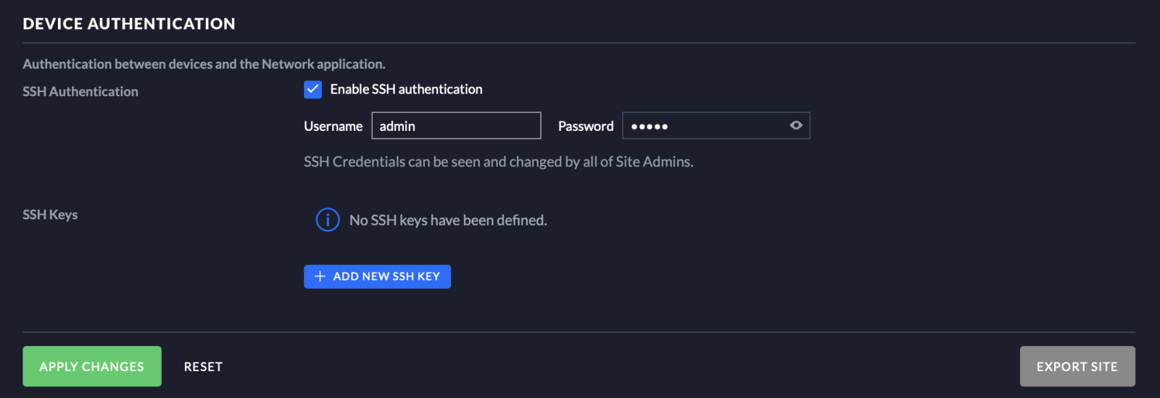The image size is (1160, 398).
Task: Click the Enable SSH authentication label text
Action: 406,89
